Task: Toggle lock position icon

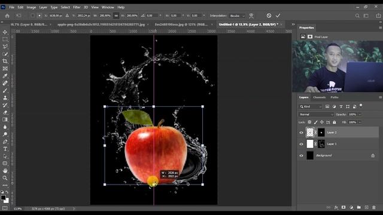Action: click(322, 122)
